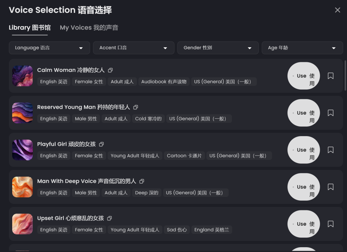Click copy icon beside Reserved Young Man

click(136, 107)
